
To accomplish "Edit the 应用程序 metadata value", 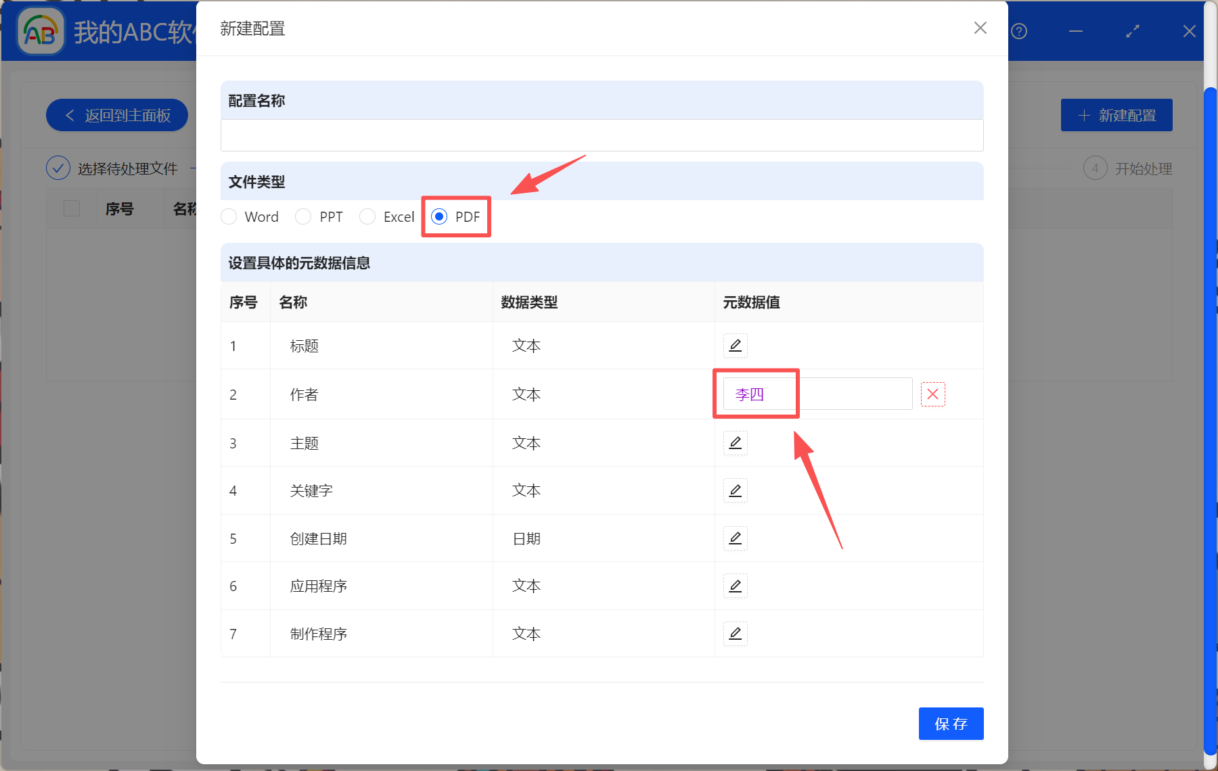I will pos(735,586).
